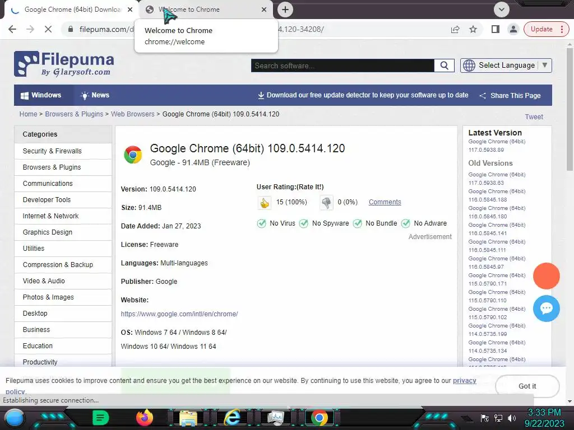The image size is (574, 430).
Task: Open the side panel icon
Action: 496,29
